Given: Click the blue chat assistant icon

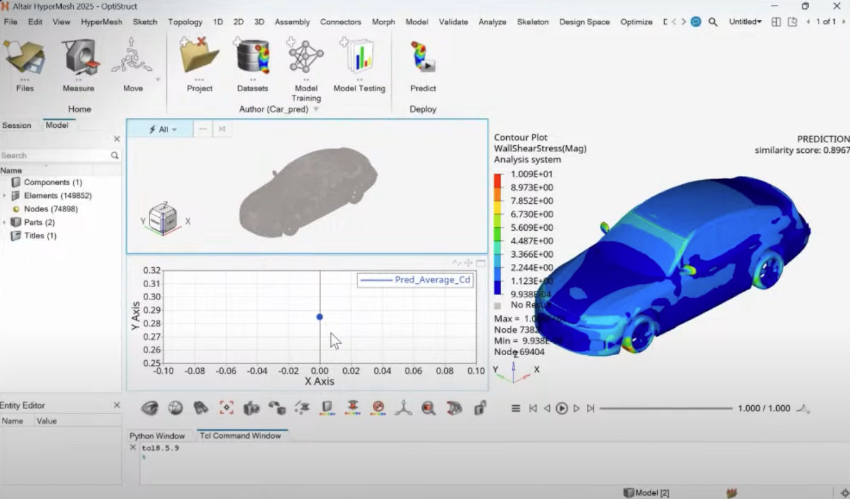Looking at the screenshot, I should [695, 22].
